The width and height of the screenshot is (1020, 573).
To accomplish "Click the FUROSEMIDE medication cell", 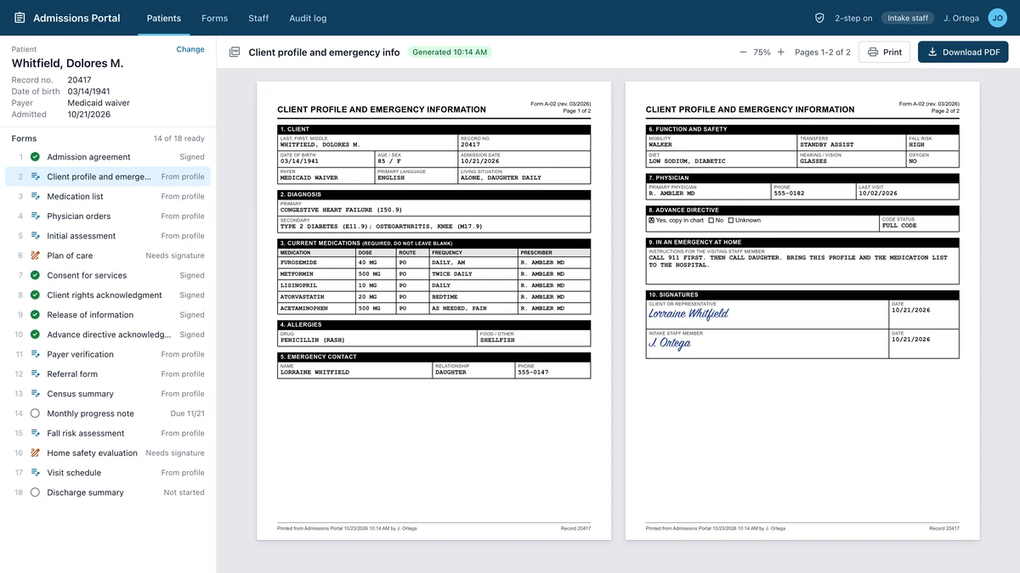I will (316, 263).
